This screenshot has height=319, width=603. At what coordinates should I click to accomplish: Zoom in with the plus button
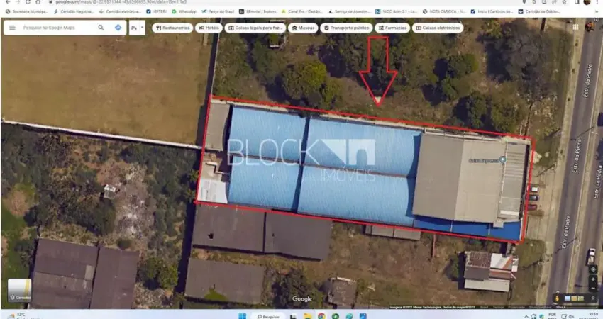click(x=593, y=280)
